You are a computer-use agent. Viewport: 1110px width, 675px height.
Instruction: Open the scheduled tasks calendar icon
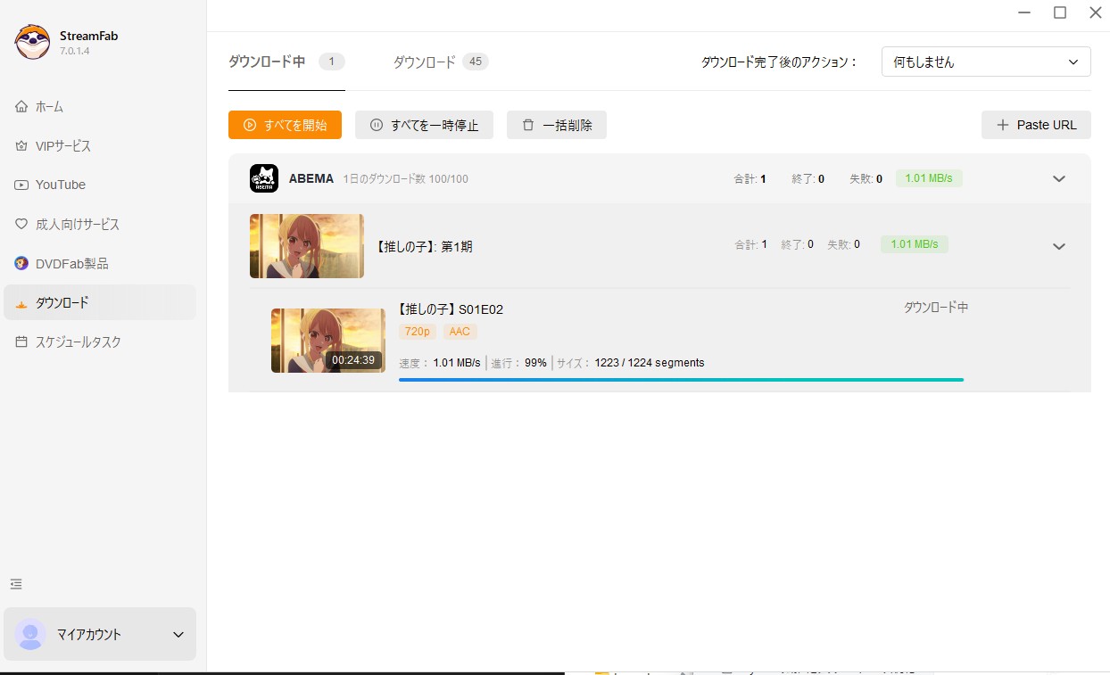click(x=21, y=342)
